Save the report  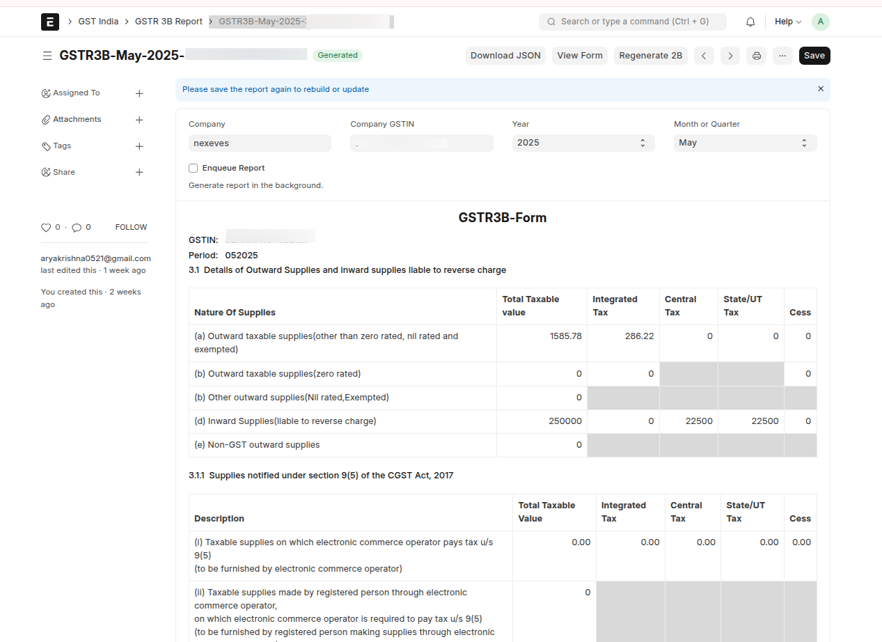click(x=814, y=56)
